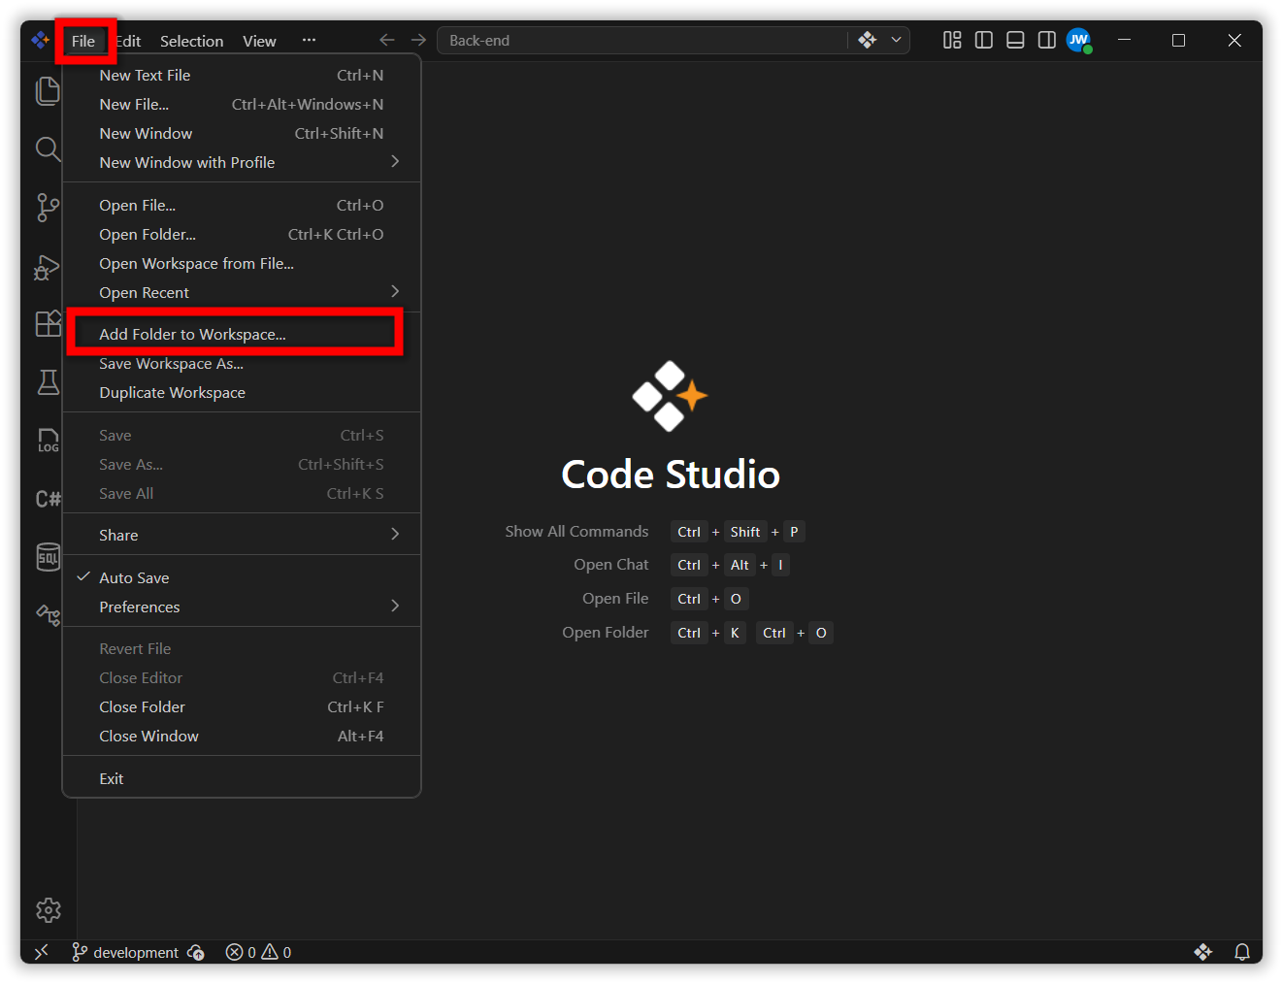Choose Open Folder... menu entry
This screenshot has height=984, width=1283.
coord(242,234)
